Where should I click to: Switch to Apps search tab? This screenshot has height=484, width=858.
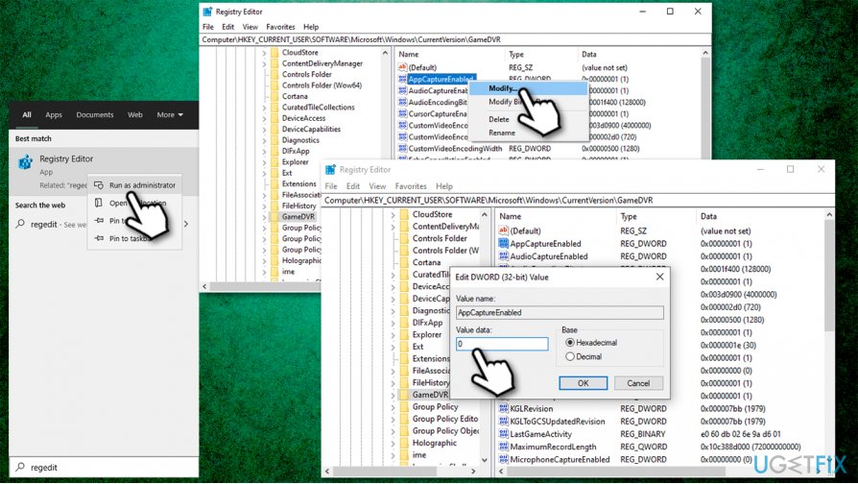click(54, 114)
